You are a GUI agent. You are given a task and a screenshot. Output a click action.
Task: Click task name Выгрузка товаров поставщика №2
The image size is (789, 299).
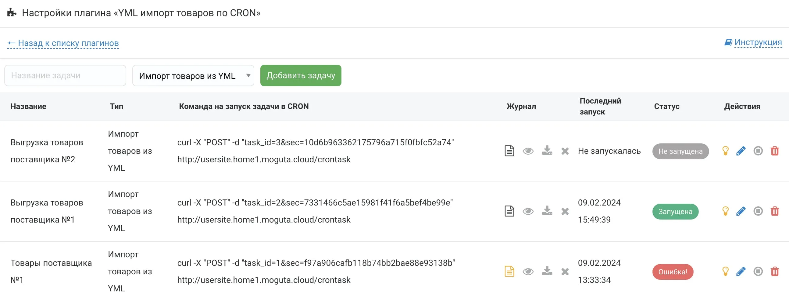tap(47, 151)
